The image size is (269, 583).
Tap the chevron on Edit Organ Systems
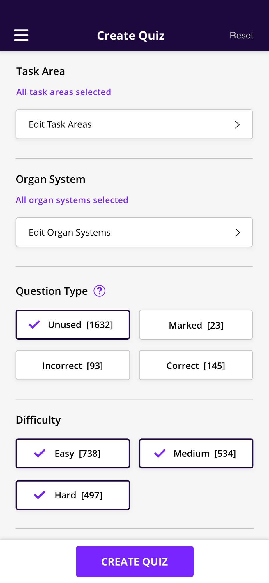tap(238, 232)
